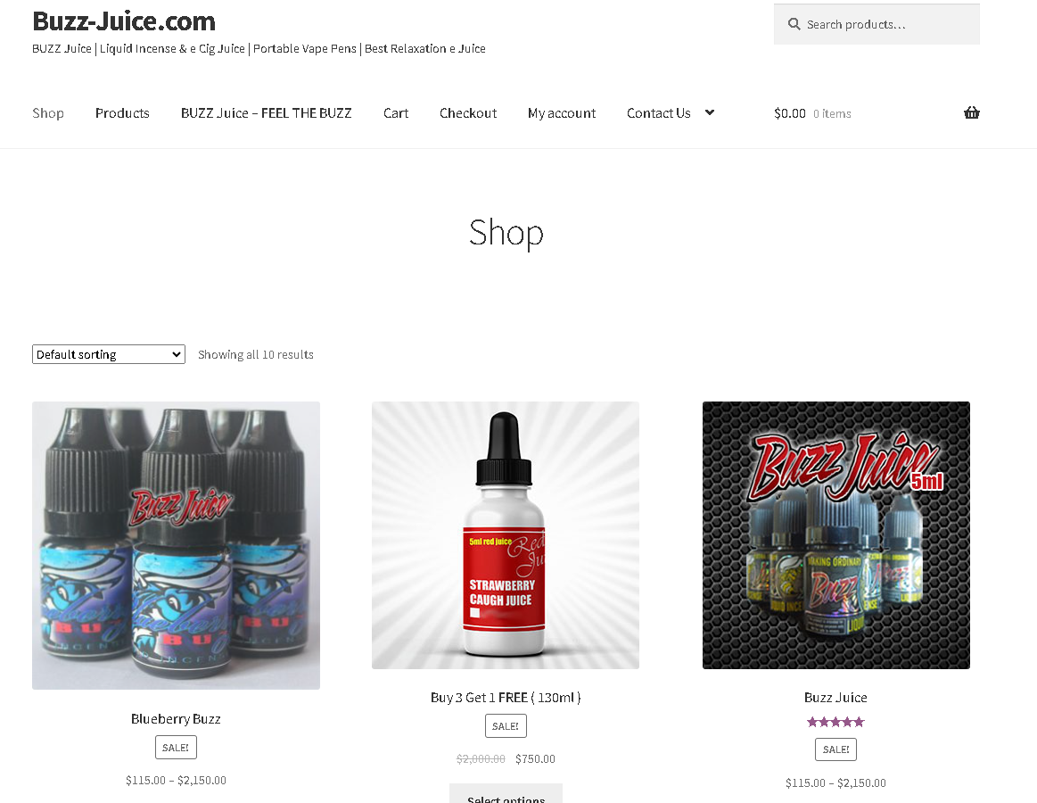Open the Strawberry Caugh Juice bottle image
Image resolution: width=1037 pixels, height=803 pixels.
(x=506, y=535)
